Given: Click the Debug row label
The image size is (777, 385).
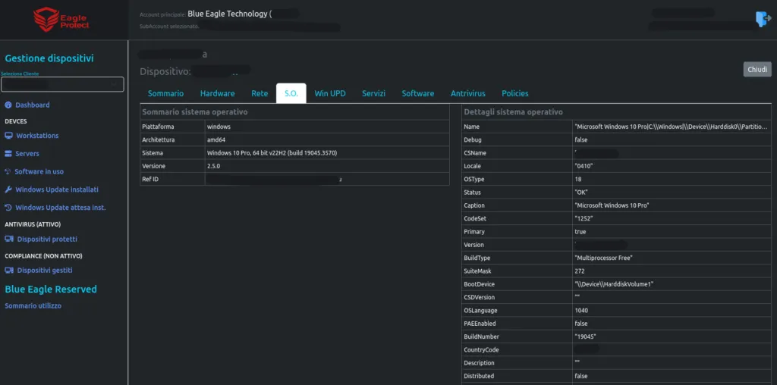Looking at the screenshot, I should (472, 140).
